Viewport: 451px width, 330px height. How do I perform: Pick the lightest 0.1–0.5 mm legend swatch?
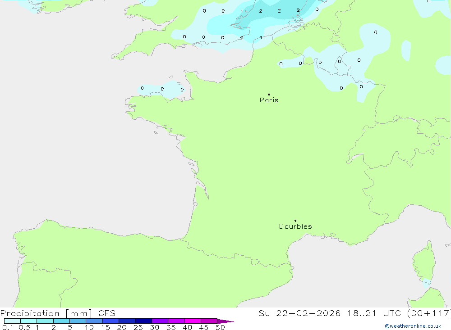pos(12,321)
